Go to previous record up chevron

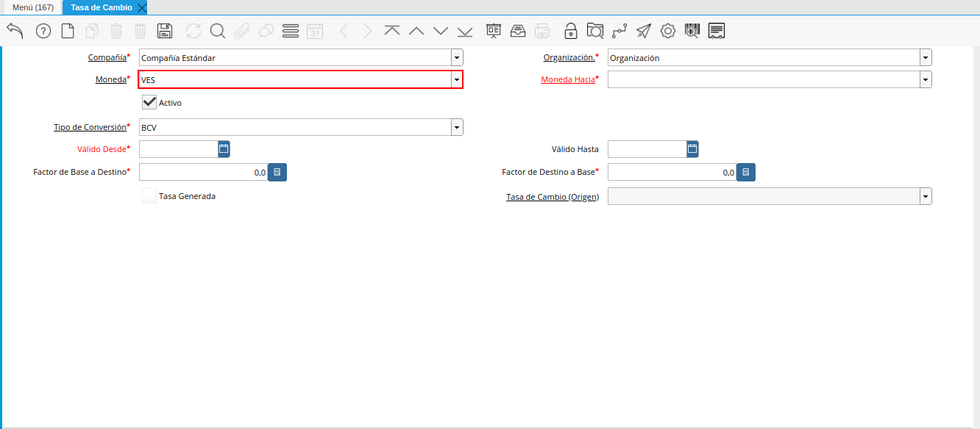(416, 31)
